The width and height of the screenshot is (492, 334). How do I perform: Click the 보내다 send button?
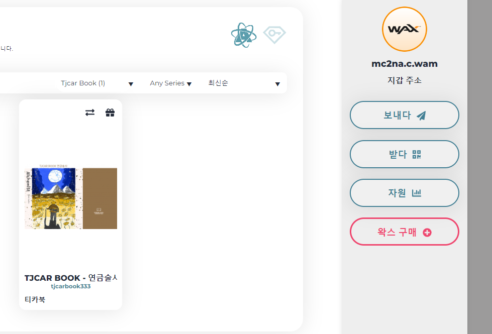point(405,115)
